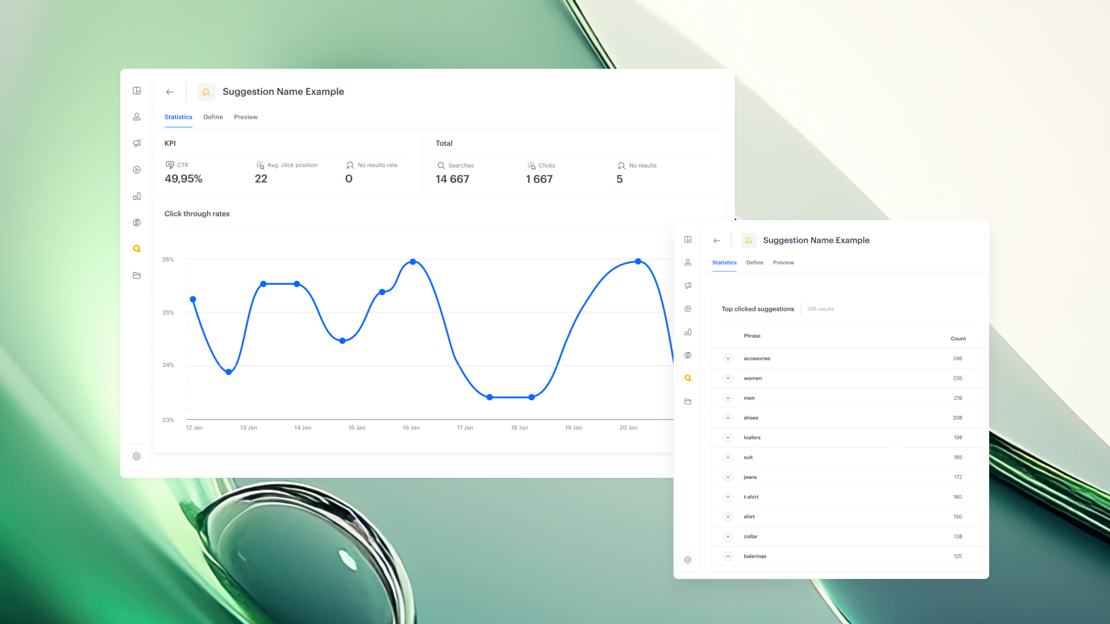Switch to the Define tab in the left window

click(x=213, y=117)
